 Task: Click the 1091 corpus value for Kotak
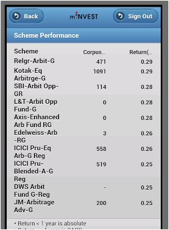coord(100,71)
